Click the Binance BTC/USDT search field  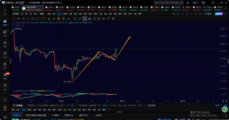(169, 3)
